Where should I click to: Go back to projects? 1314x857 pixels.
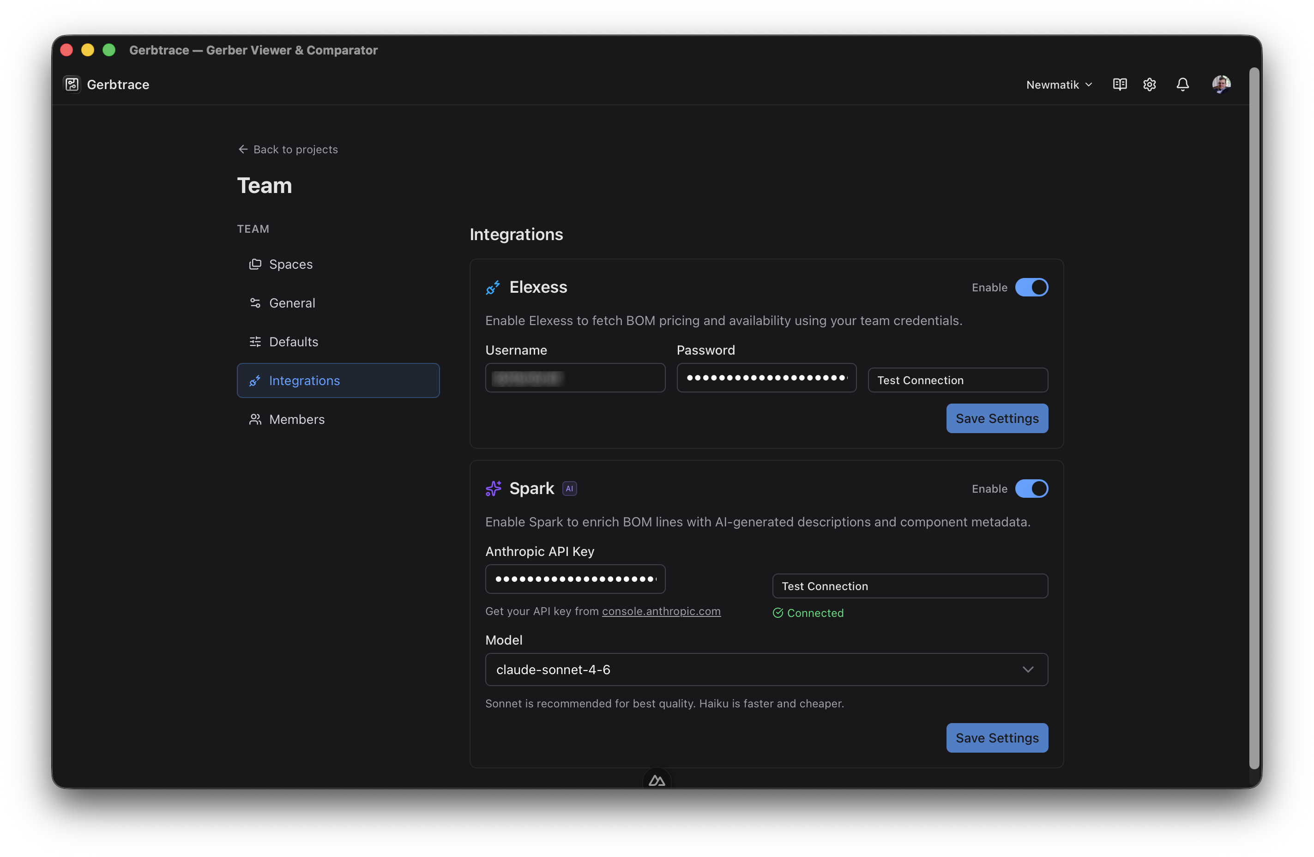point(288,149)
